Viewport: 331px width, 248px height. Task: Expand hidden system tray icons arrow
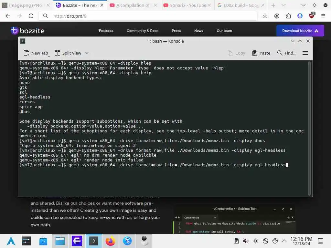tap(284, 241)
